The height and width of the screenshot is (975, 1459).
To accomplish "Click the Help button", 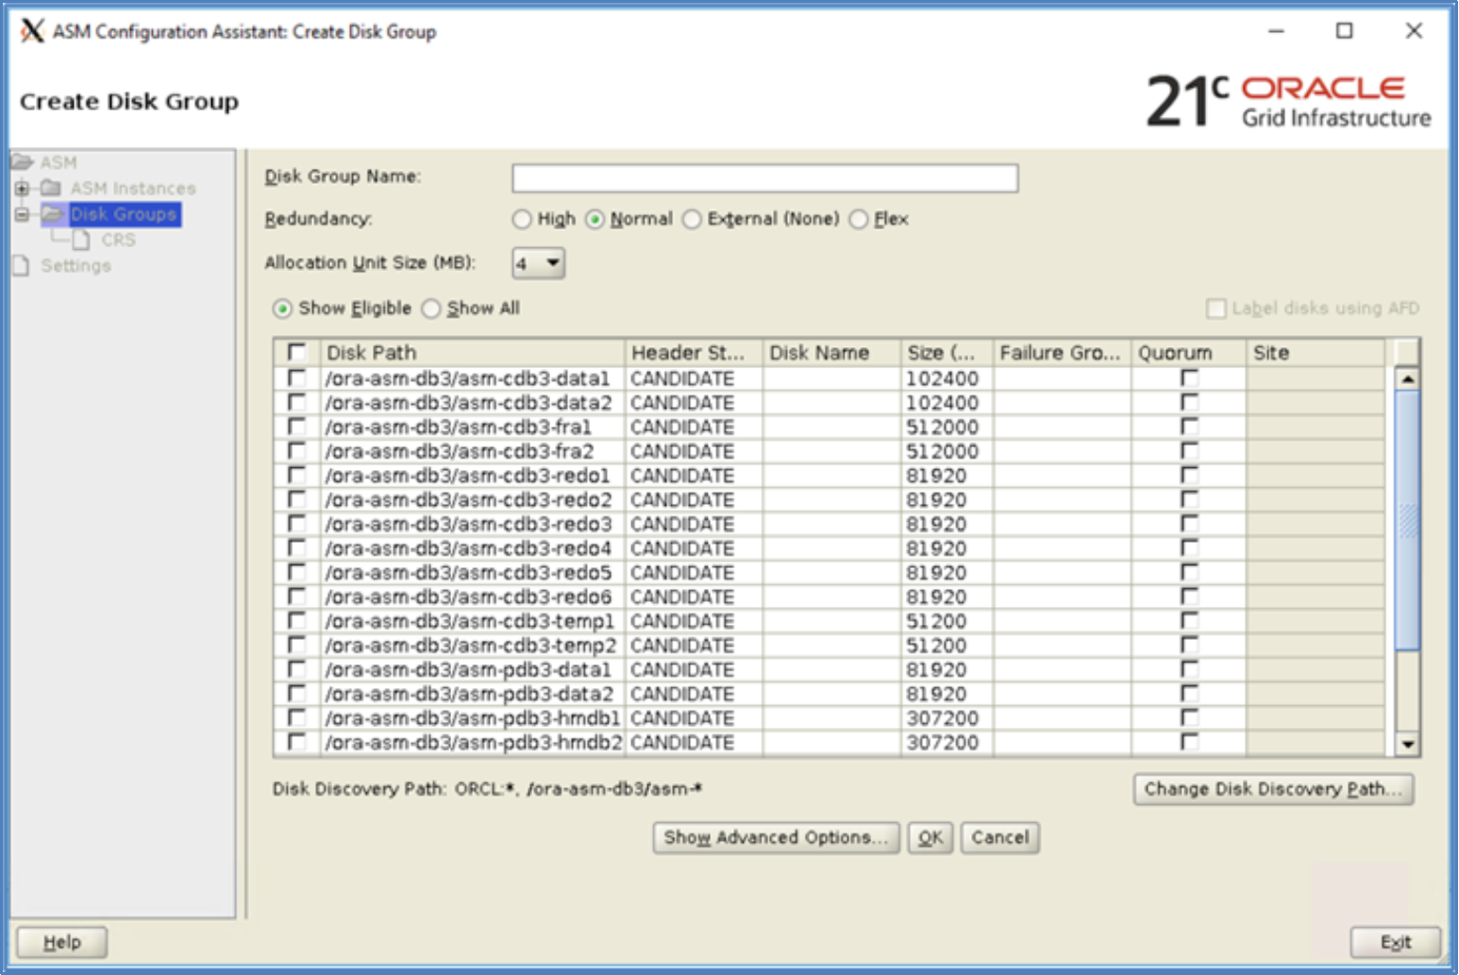I will [x=62, y=942].
